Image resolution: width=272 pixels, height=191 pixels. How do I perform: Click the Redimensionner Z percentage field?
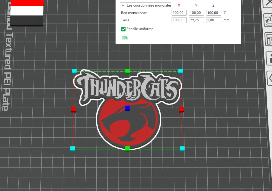point(214,13)
